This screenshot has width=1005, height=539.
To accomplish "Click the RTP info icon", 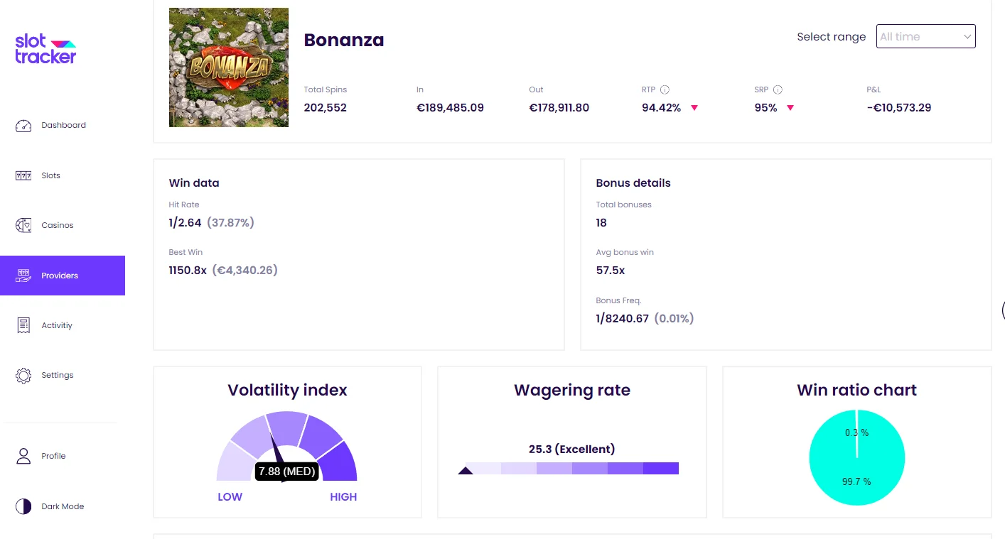I will click(665, 90).
